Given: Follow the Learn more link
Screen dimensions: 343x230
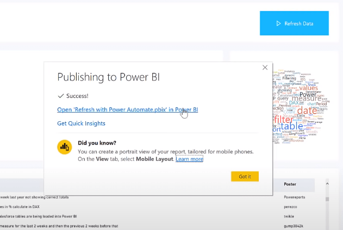Looking at the screenshot, I should pyautogui.click(x=189, y=159).
